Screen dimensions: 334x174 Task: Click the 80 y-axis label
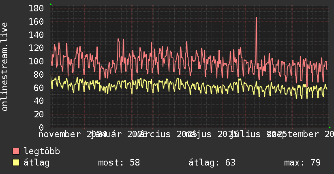point(39,75)
